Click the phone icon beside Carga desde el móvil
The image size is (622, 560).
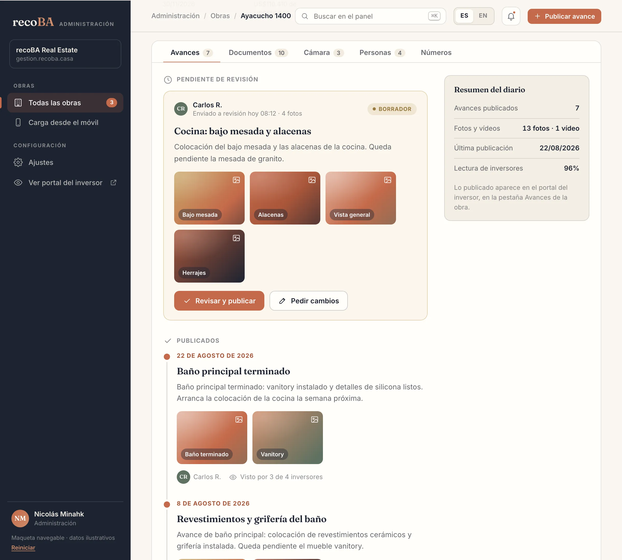[x=18, y=122]
